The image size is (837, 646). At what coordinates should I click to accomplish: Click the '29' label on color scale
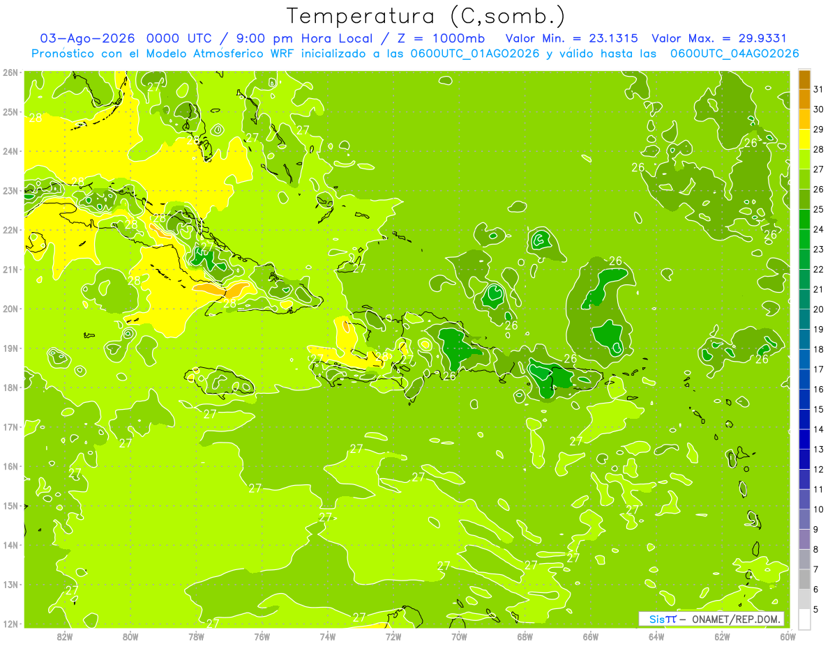[819, 129]
